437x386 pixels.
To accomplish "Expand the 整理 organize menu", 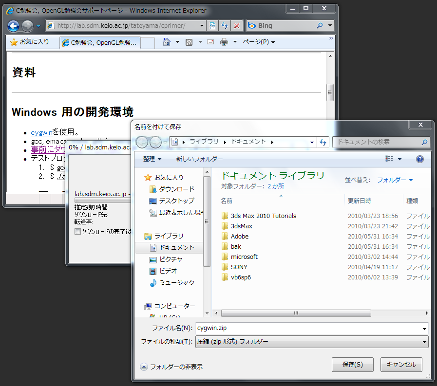I will tap(152, 159).
